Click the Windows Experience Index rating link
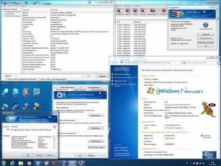221x166 pixels. pyautogui.click(x=178, y=104)
